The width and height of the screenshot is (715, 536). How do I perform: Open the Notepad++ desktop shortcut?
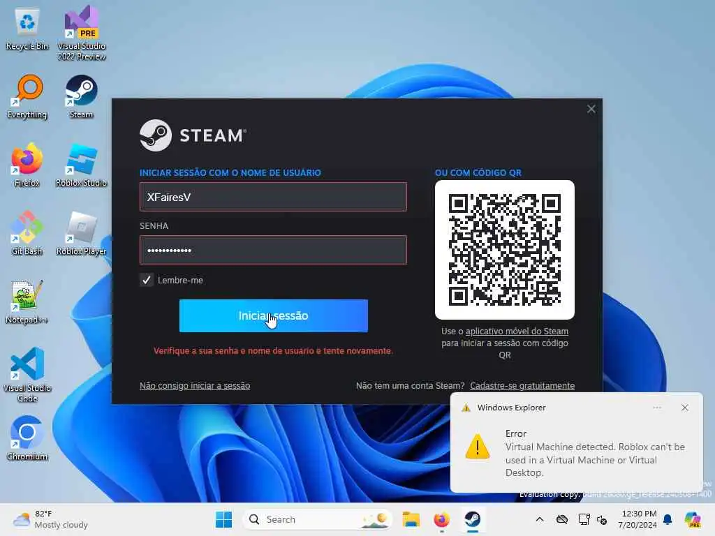(x=27, y=301)
